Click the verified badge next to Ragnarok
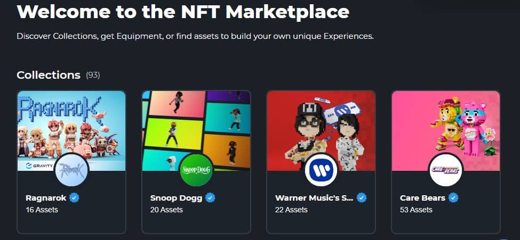Screen dimensions: 520x240 pyautogui.click(x=74, y=198)
